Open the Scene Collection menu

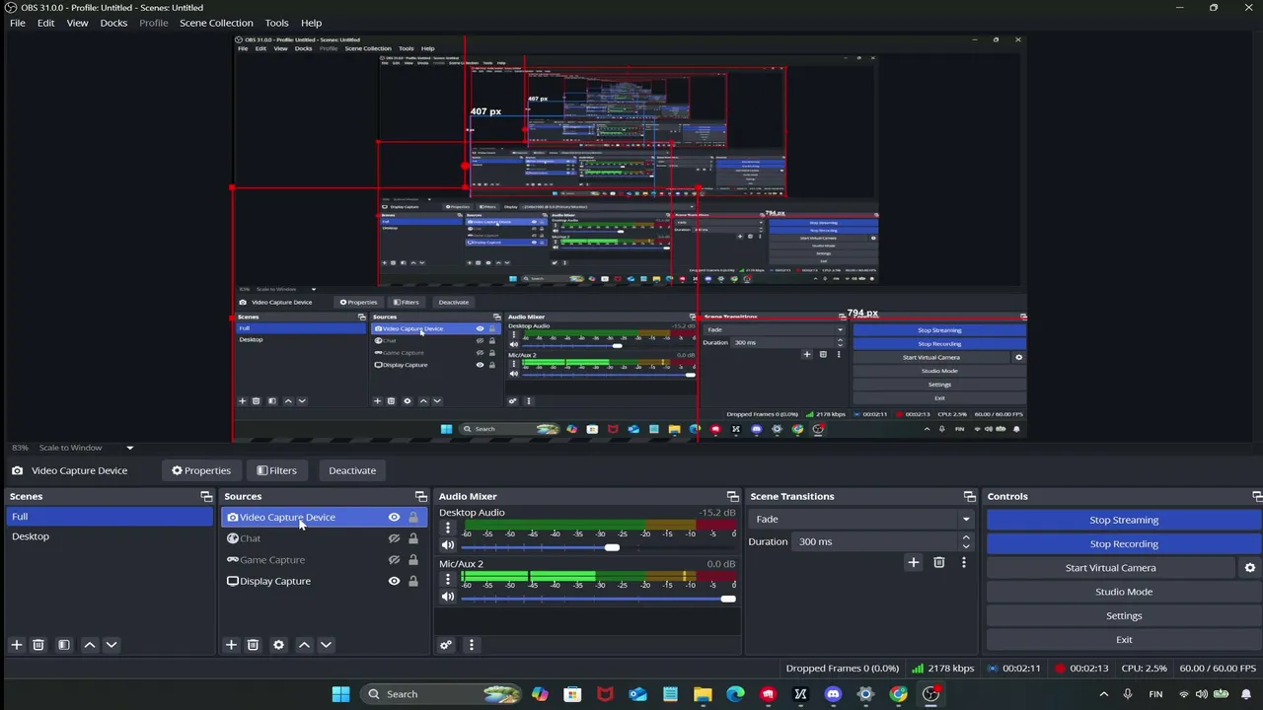pyautogui.click(x=216, y=23)
